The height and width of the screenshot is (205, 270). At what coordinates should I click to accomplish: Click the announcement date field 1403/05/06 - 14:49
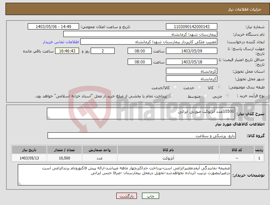[x=53, y=27]
